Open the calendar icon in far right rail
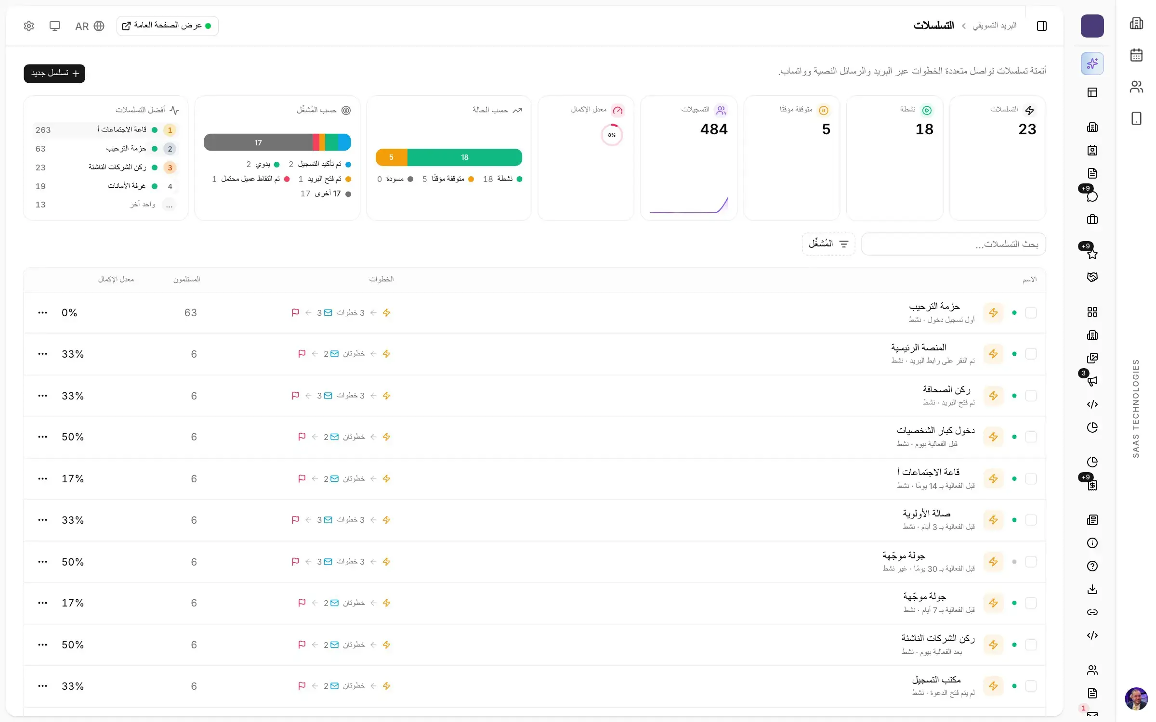 click(1136, 55)
